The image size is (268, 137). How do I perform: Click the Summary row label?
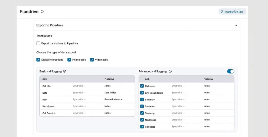[150, 100]
